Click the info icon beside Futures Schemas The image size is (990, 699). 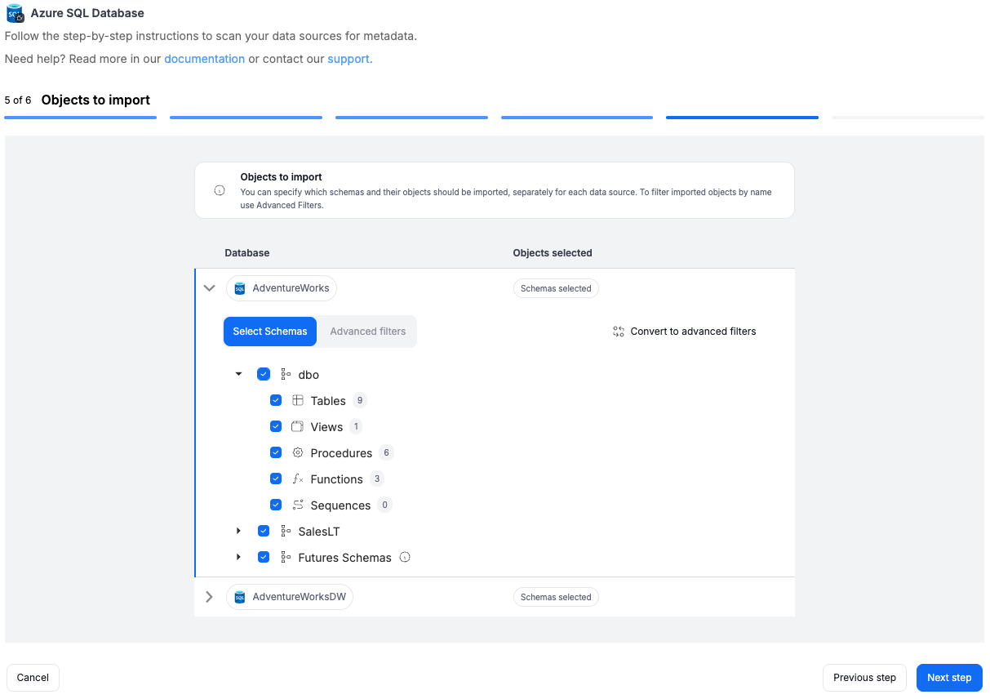(405, 558)
